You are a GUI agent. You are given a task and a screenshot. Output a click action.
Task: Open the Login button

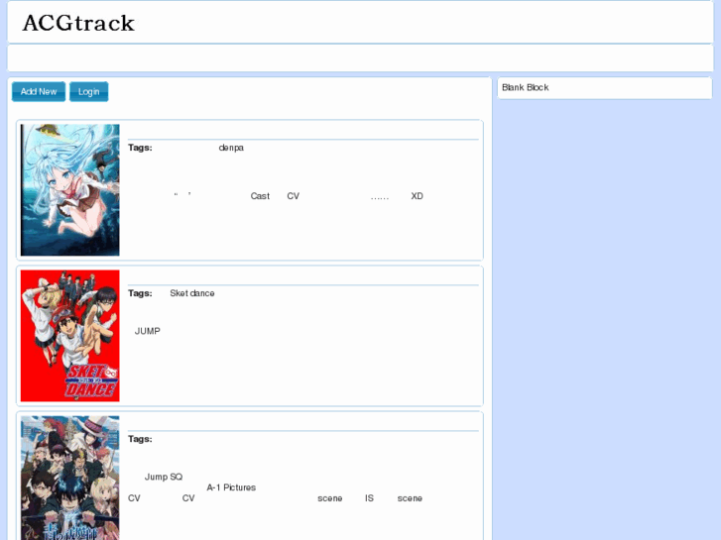[88, 91]
